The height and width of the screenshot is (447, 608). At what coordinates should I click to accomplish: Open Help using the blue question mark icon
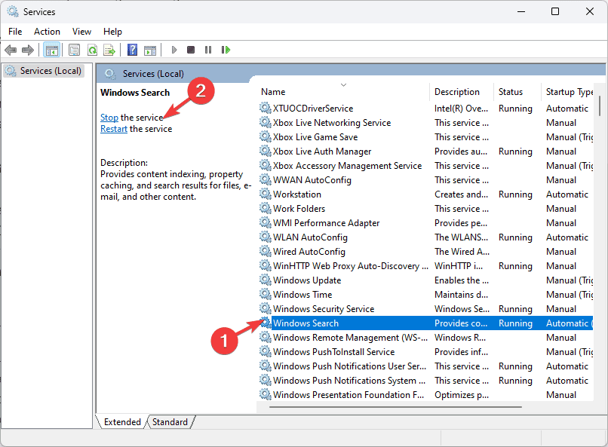tap(131, 50)
